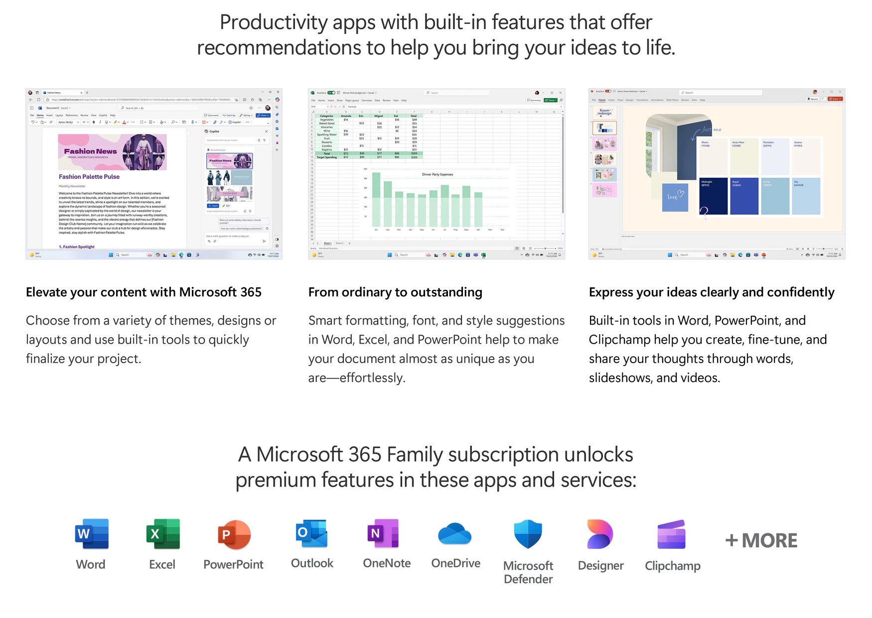Open the Formulas tab in Excel
The width and height of the screenshot is (872, 618).
[367, 100]
